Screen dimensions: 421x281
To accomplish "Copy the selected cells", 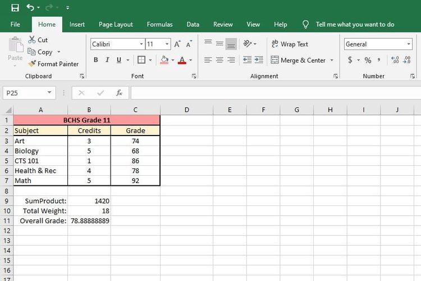I will pos(40,52).
